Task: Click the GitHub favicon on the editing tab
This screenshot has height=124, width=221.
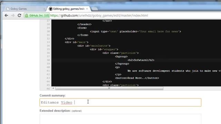Action: click(51, 9)
